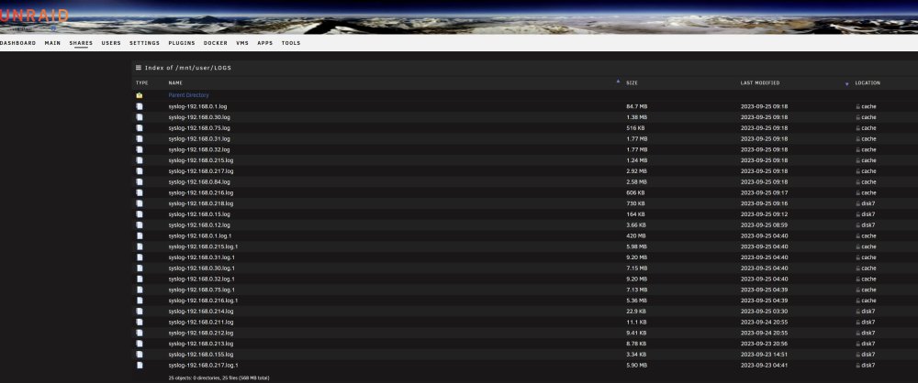Screen dimensions: 918x383
Task: Click file icon for syslog-192.168.0.217.log
Action: pos(140,171)
